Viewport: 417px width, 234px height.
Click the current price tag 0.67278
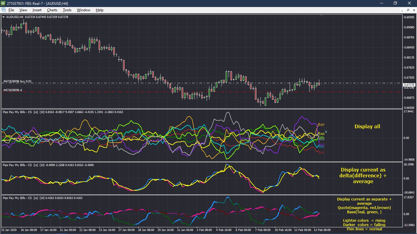coord(408,85)
